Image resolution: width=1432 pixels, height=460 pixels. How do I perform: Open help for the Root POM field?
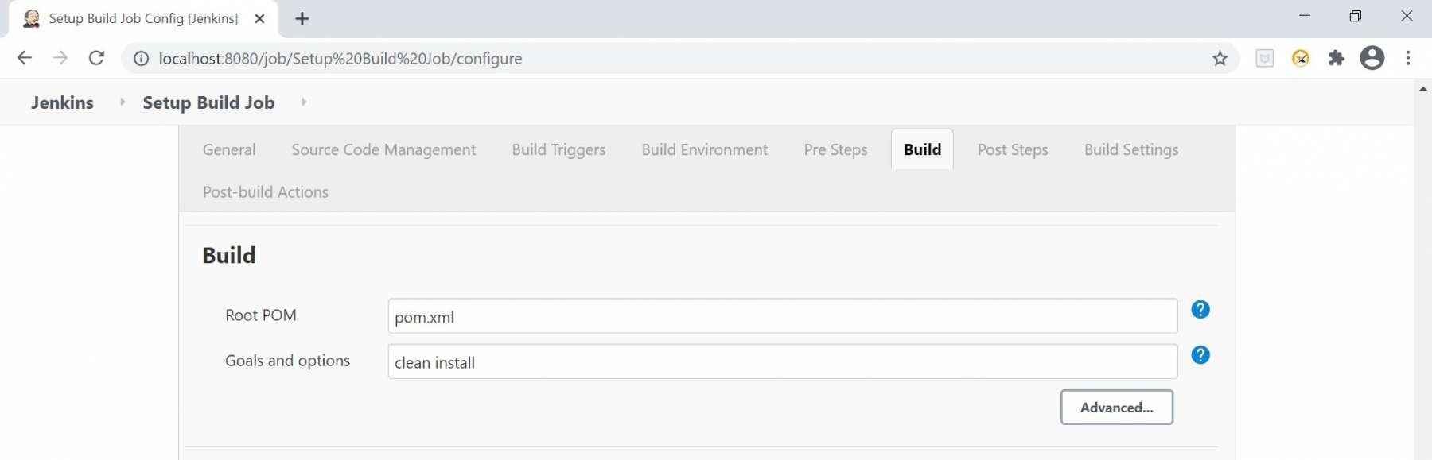[x=1201, y=310]
